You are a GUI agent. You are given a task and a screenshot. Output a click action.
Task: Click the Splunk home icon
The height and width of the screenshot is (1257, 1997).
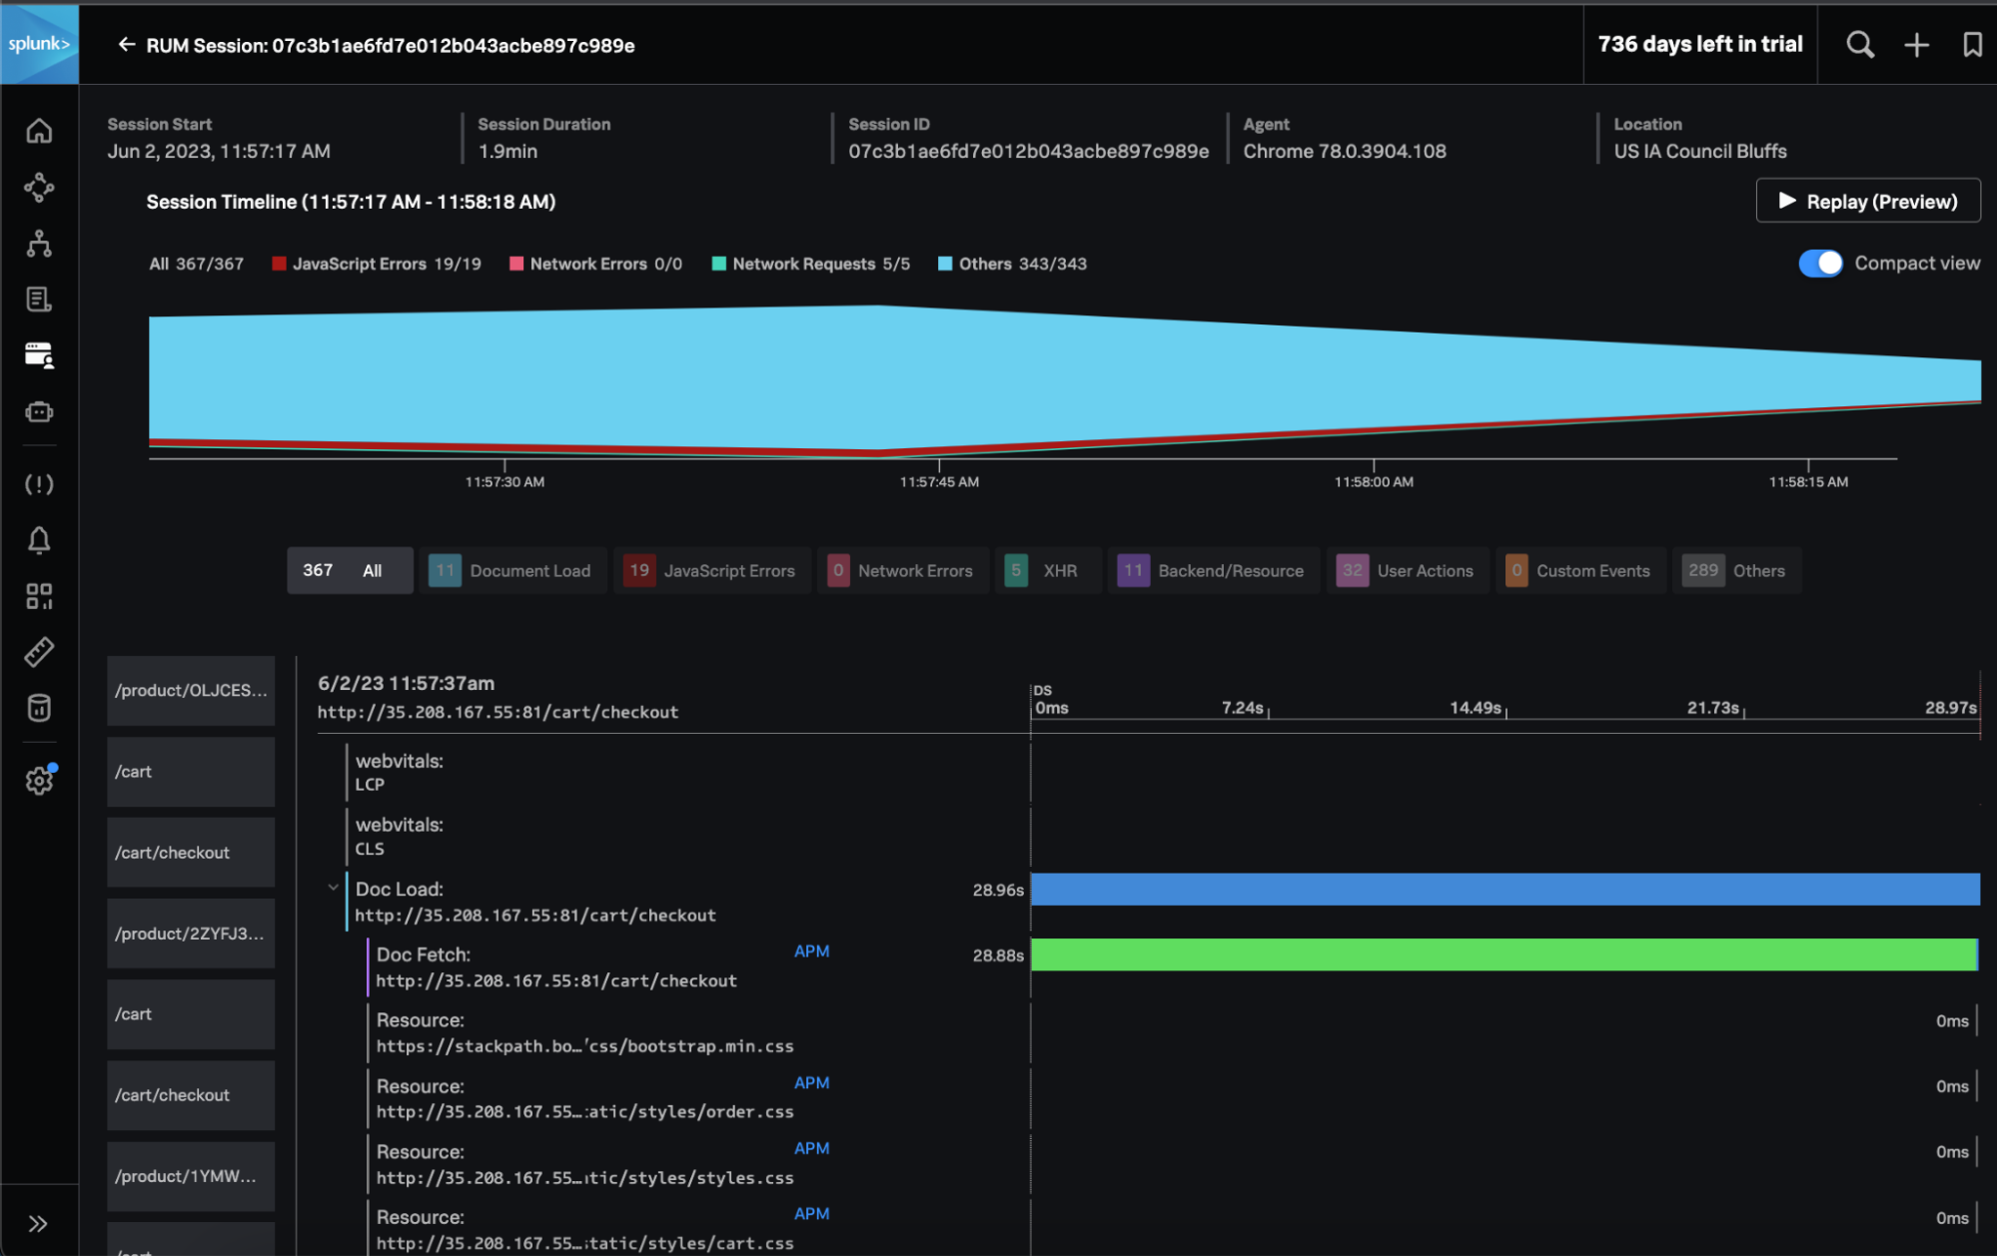(39, 129)
